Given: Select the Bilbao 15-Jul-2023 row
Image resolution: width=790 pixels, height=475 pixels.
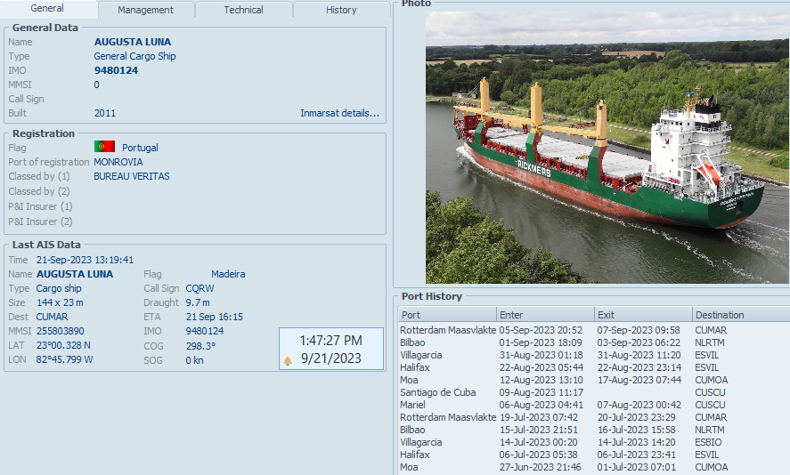Looking at the screenshot, I should click(595, 431).
